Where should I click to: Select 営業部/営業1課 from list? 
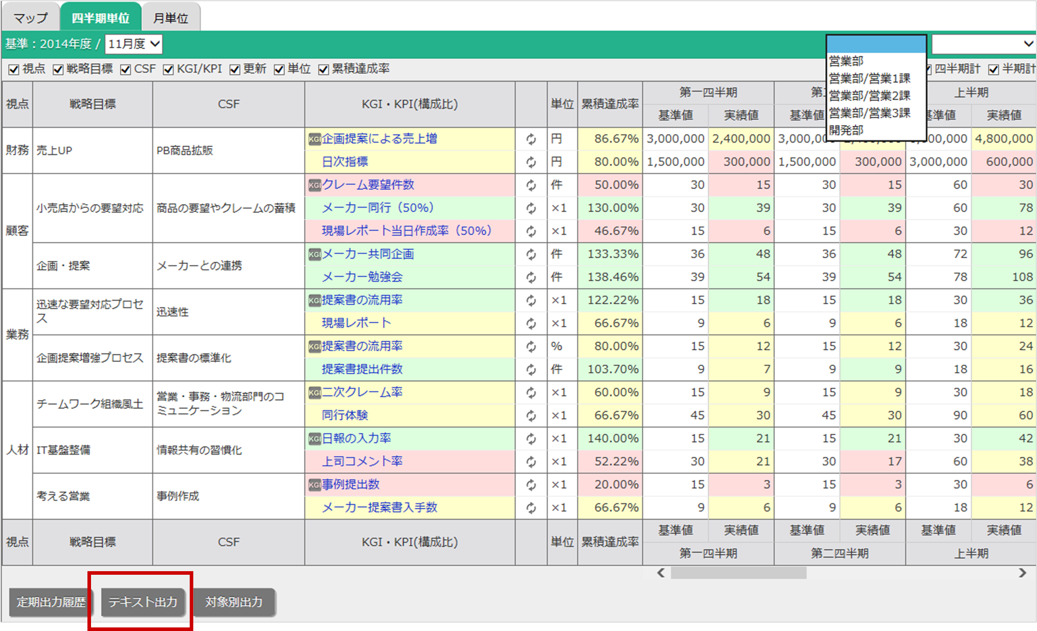876,78
